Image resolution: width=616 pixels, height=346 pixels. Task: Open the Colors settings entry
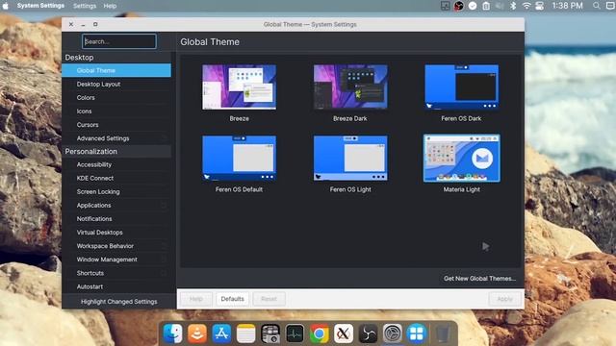click(116, 98)
